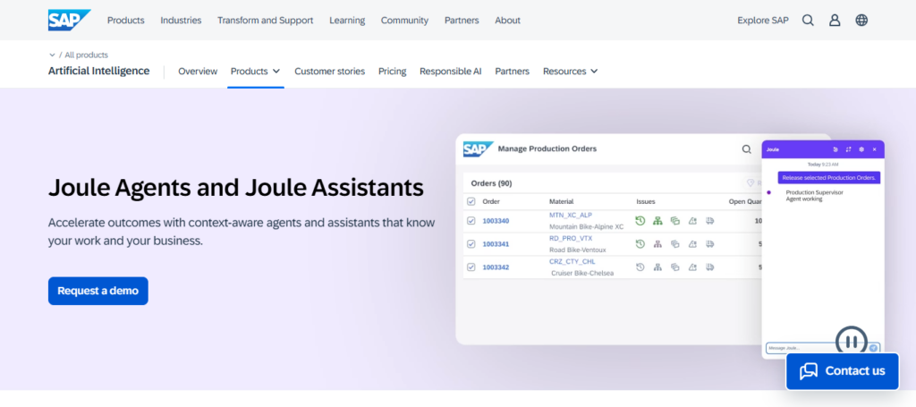This screenshot has height=407, width=916.
Task: Go to the Customer stories tab
Action: tap(329, 72)
